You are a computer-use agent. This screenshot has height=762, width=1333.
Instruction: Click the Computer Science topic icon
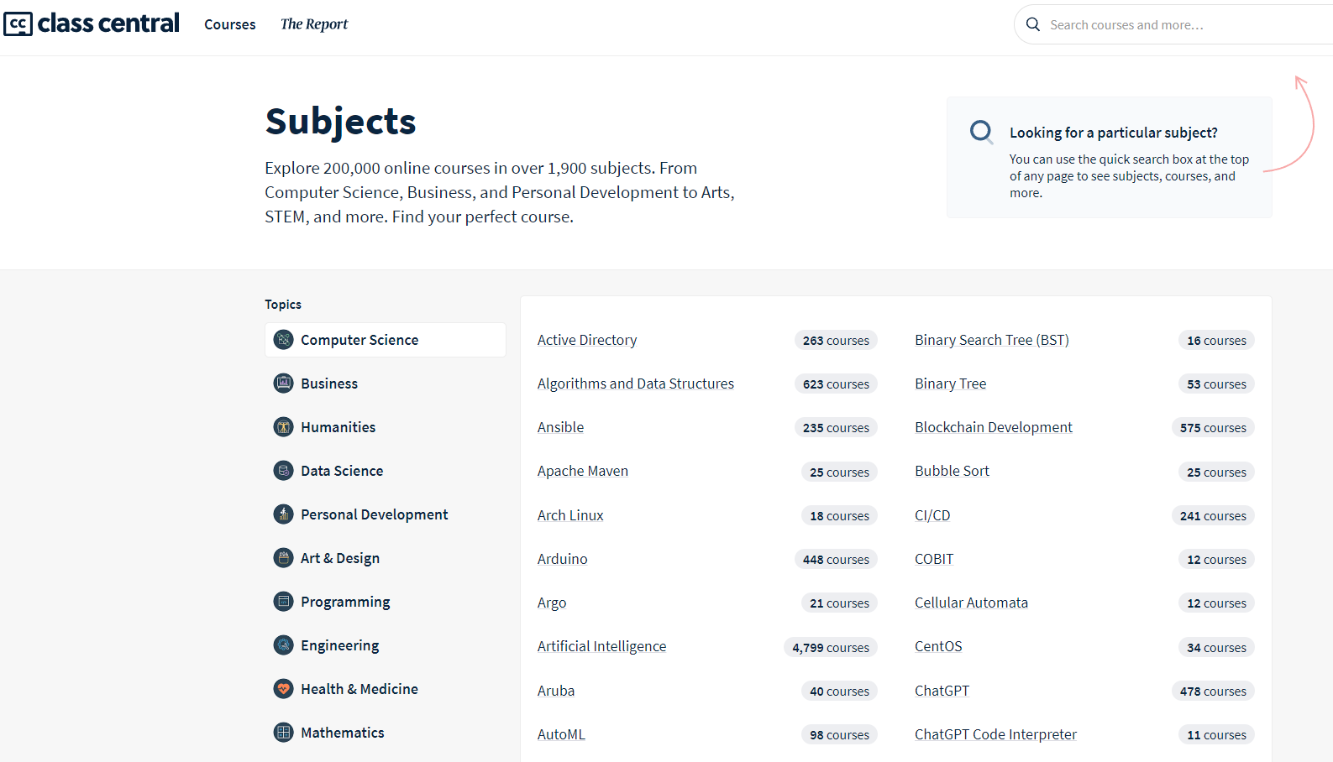284,340
